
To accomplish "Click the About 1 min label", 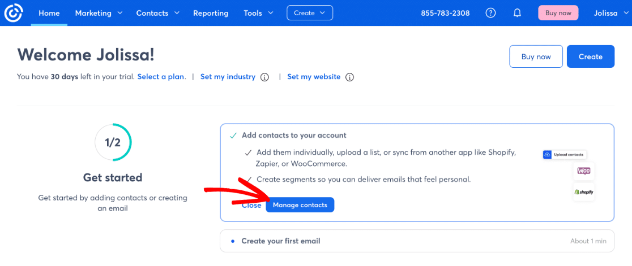I will tap(588, 241).
